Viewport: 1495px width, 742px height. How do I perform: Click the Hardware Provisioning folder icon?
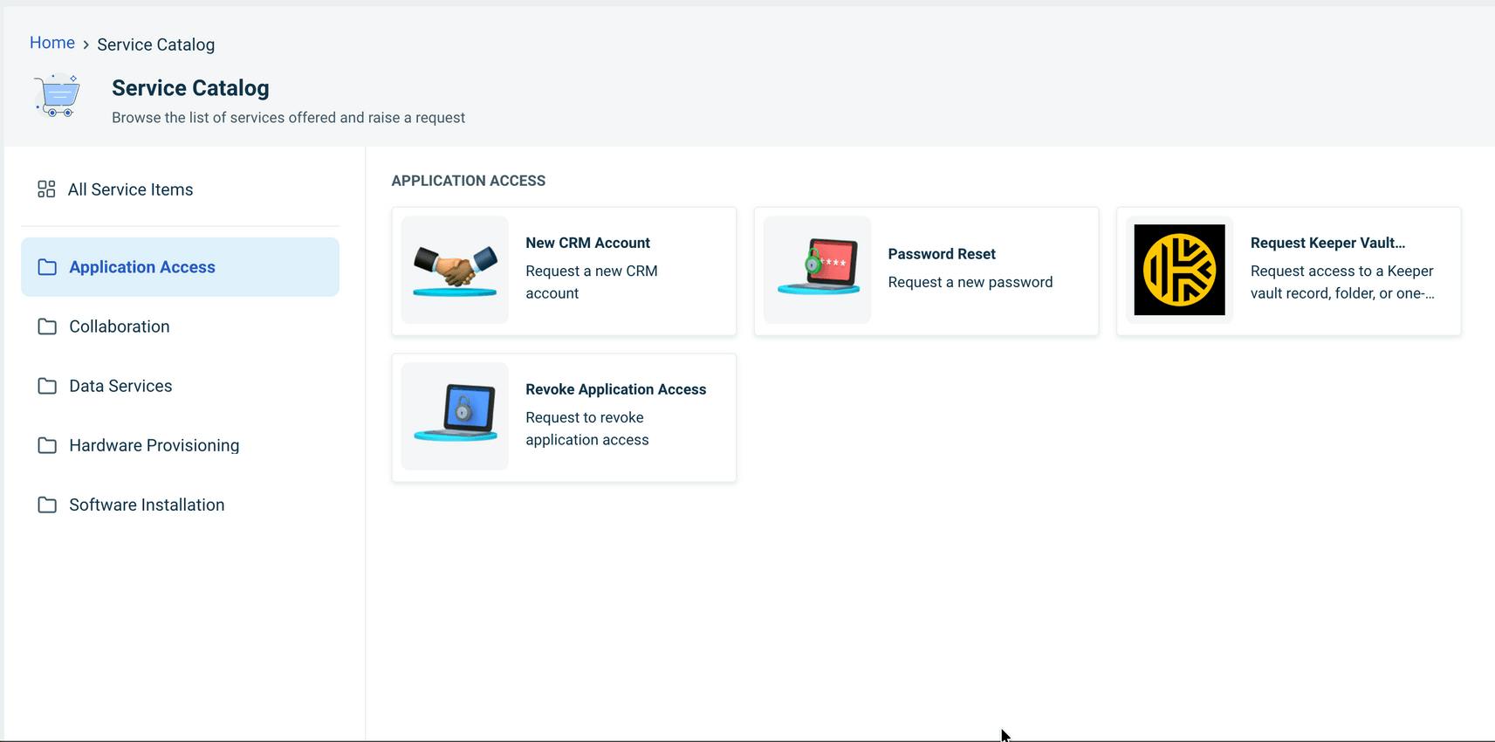[47, 445]
